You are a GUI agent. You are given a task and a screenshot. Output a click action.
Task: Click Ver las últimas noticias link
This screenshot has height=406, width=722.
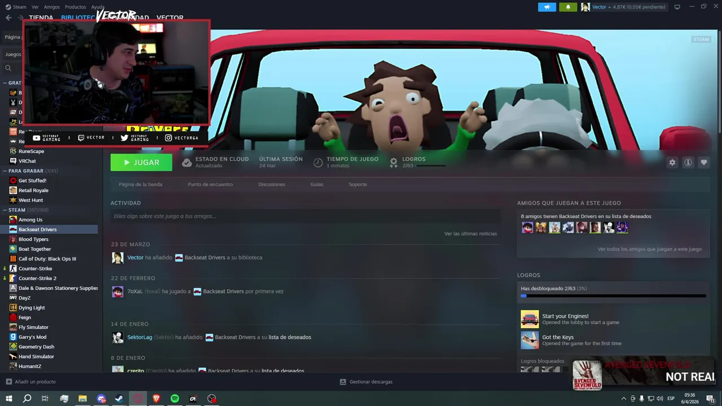click(x=470, y=233)
